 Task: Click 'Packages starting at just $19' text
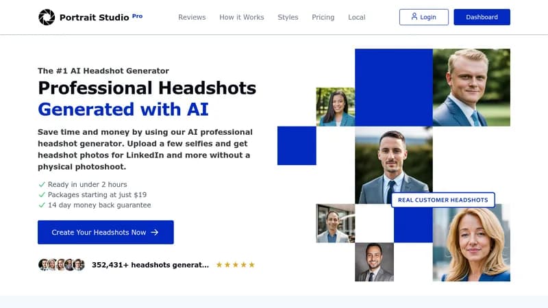[x=97, y=194]
